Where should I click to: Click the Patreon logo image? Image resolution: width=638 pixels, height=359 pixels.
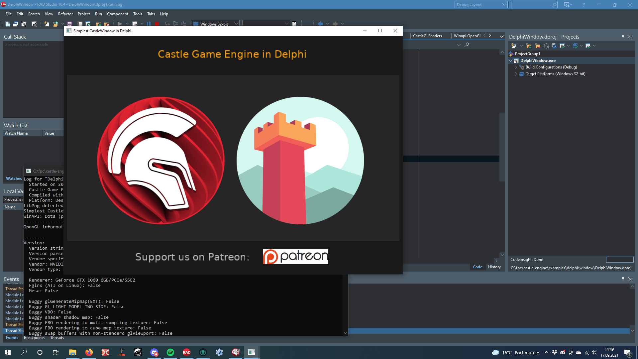(295, 257)
